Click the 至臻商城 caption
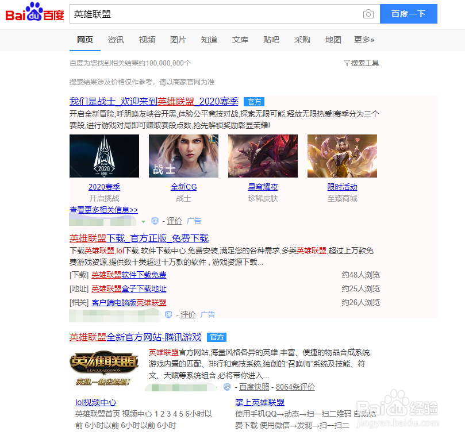Viewport: 465px width, 439px height. [342, 198]
